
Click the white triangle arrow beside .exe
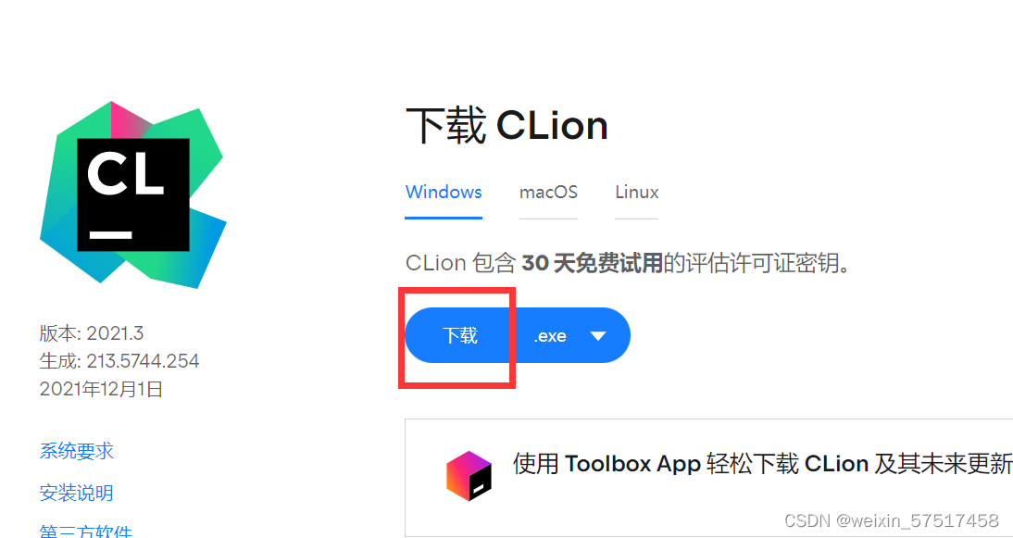click(x=597, y=336)
